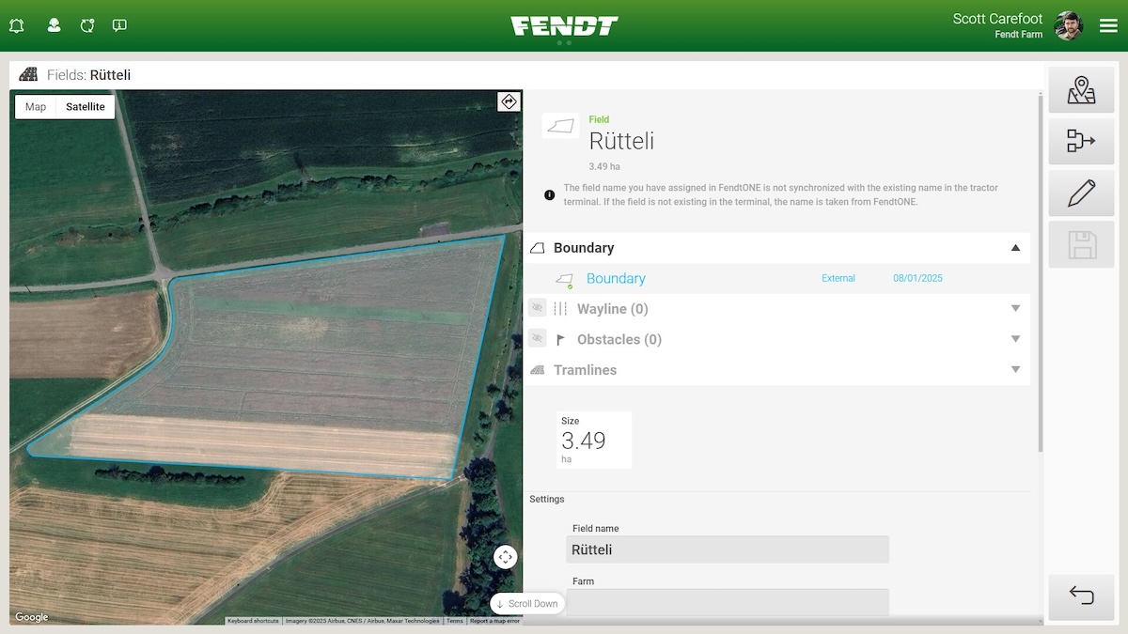Image resolution: width=1128 pixels, height=634 pixels.
Task: Click the fit-to-field arrows icon on the map
Action: [505, 556]
